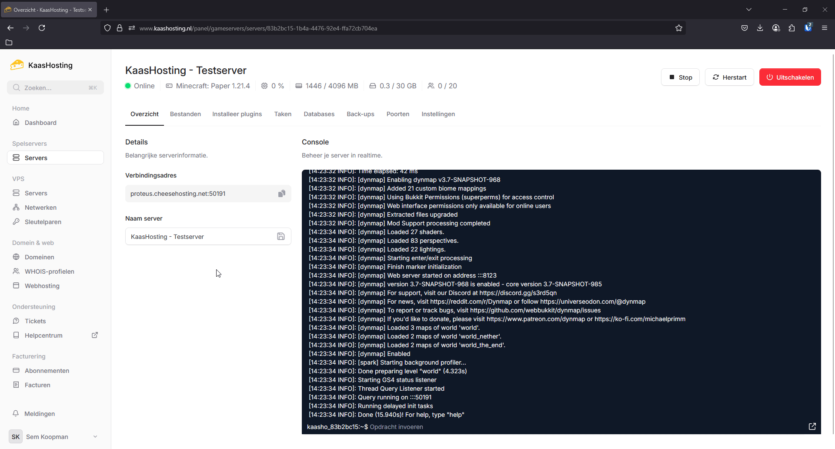Screen dimensions: 835x449
Task: Focus the Zoeken search field
Action: pyautogui.click(x=55, y=87)
